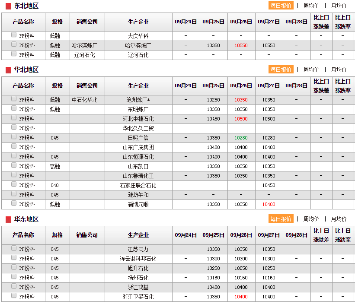Image resolution: width=355 pixels, height=304 pixels.
Task: Click the 东北地区 section heading
Action: (x=26, y=6)
